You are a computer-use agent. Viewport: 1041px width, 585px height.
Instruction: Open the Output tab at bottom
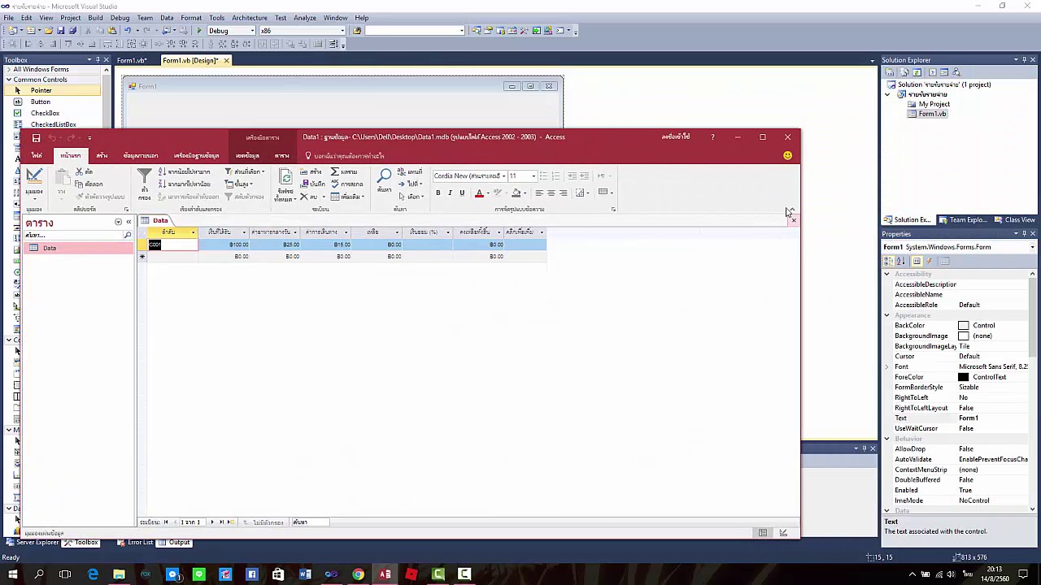pyautogui.click(x=175, y=542)
